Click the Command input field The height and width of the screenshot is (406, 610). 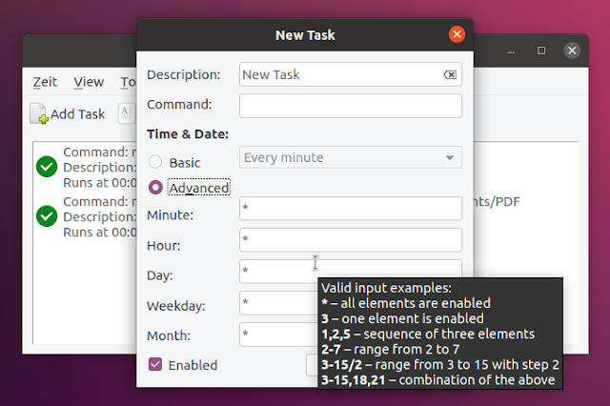point(350,105)
